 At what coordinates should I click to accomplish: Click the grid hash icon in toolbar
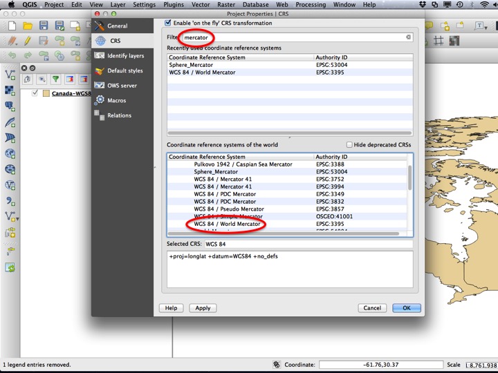pyautogui.click(x=439, y=41)
